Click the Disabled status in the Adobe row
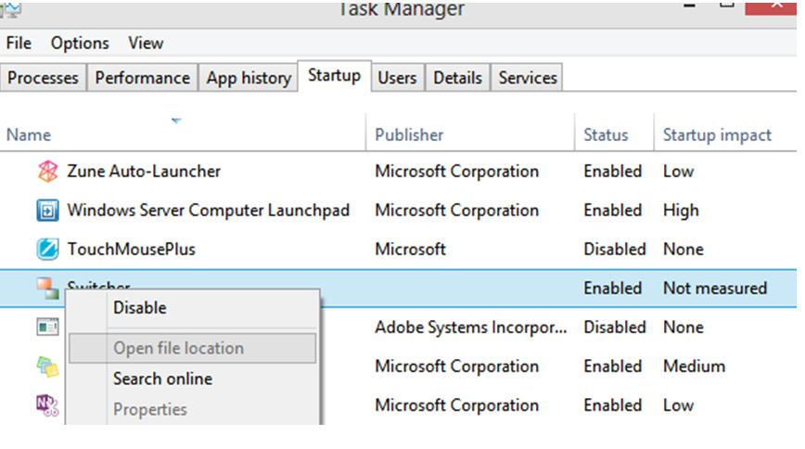Image resolution: width=805 pixels, height=449 pixels. click(615, 327)
